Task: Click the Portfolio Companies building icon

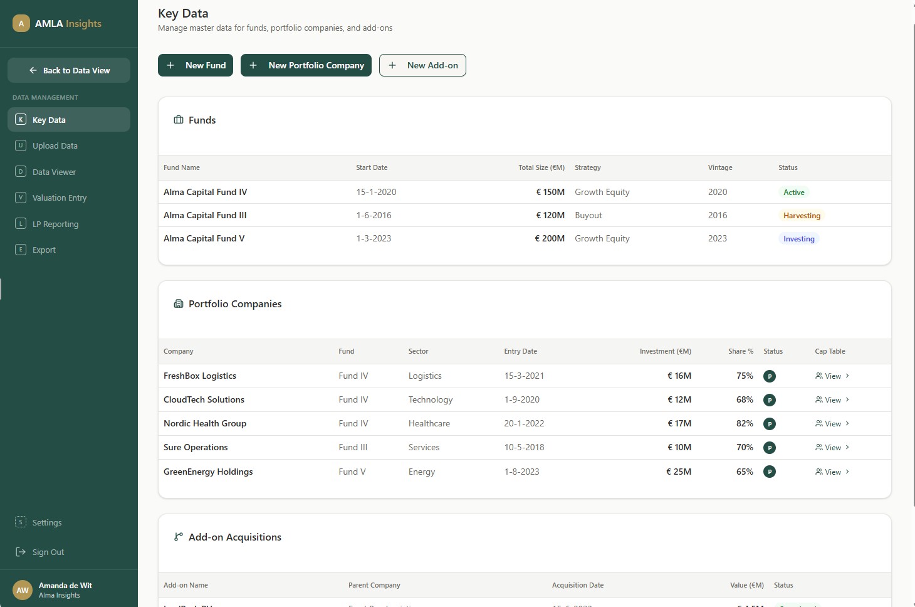Action: [x=179, y=303]
